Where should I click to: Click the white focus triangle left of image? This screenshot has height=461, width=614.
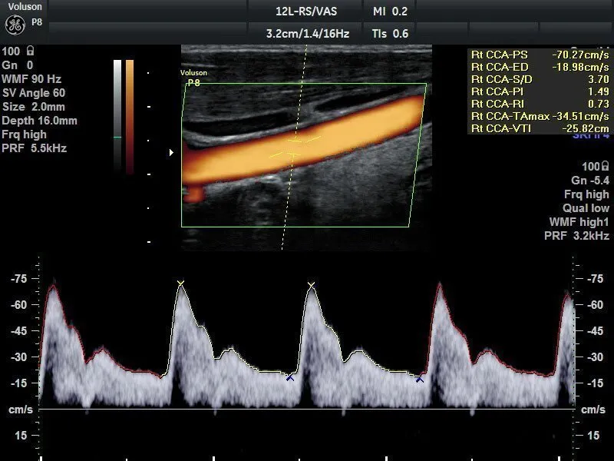(171, 153)
